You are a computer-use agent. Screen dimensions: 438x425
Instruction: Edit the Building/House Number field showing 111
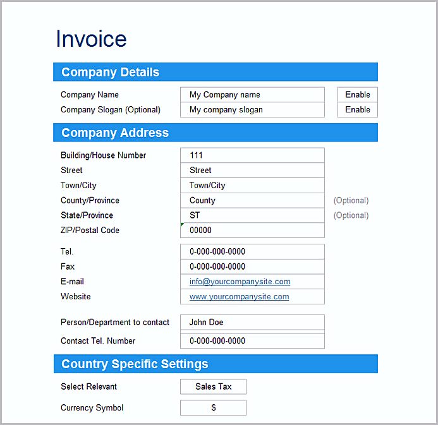252,155
